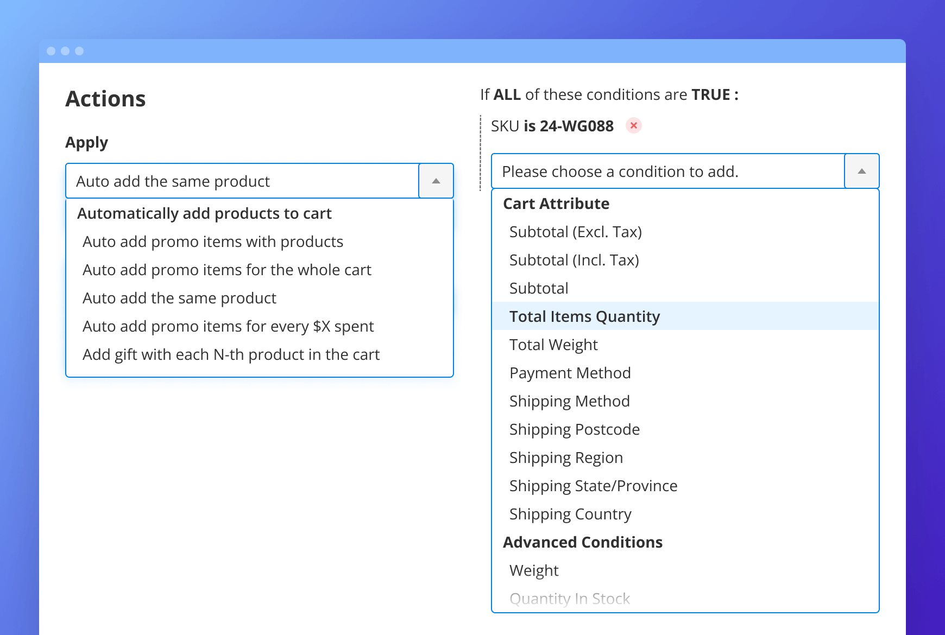
Task: Choose 'Add gift with each N-th product in the cart'
Action: click(x=231, y=354)
